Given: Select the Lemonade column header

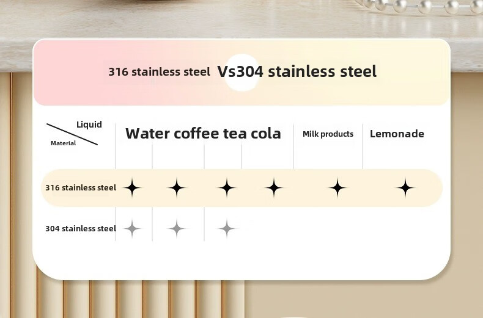Looking at the screenshot, I should (397, 134).
